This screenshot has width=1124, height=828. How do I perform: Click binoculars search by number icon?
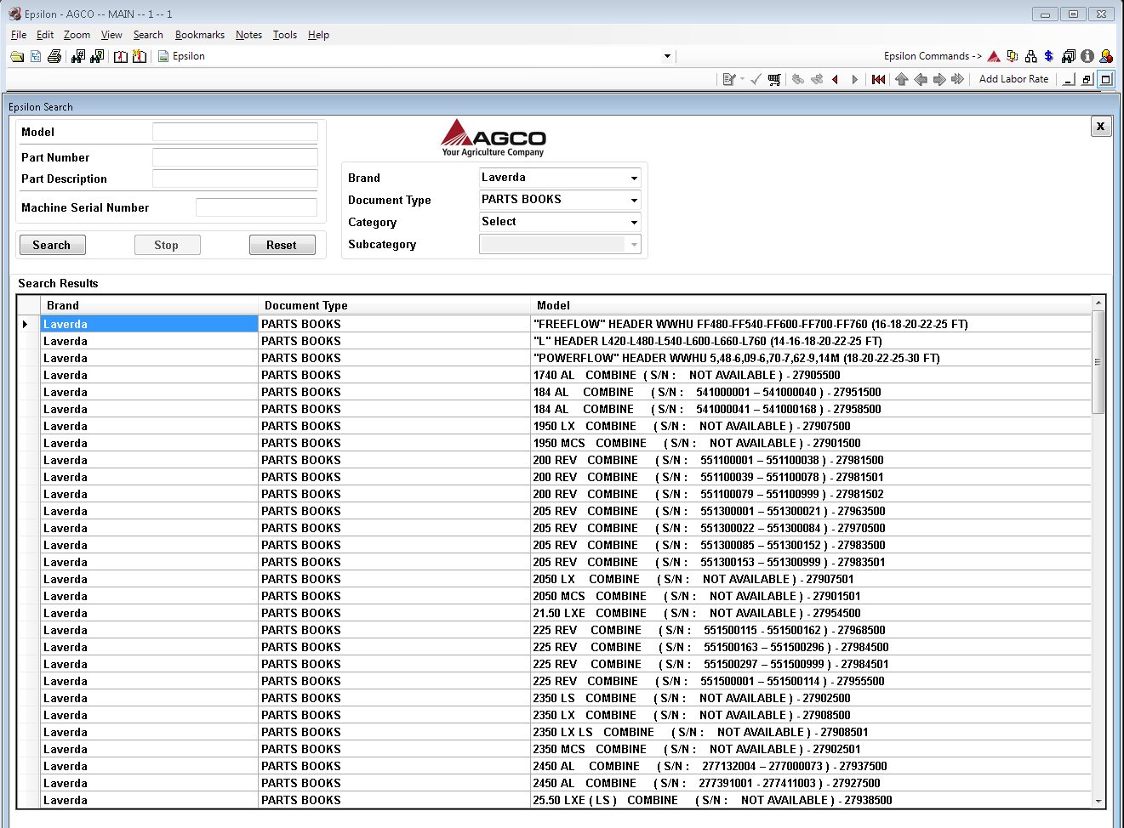click(78, 56)
